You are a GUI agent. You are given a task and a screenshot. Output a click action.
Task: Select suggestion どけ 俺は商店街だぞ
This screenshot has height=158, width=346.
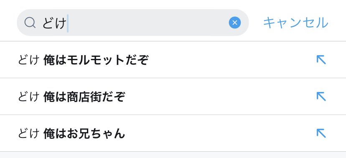[173, 97]
